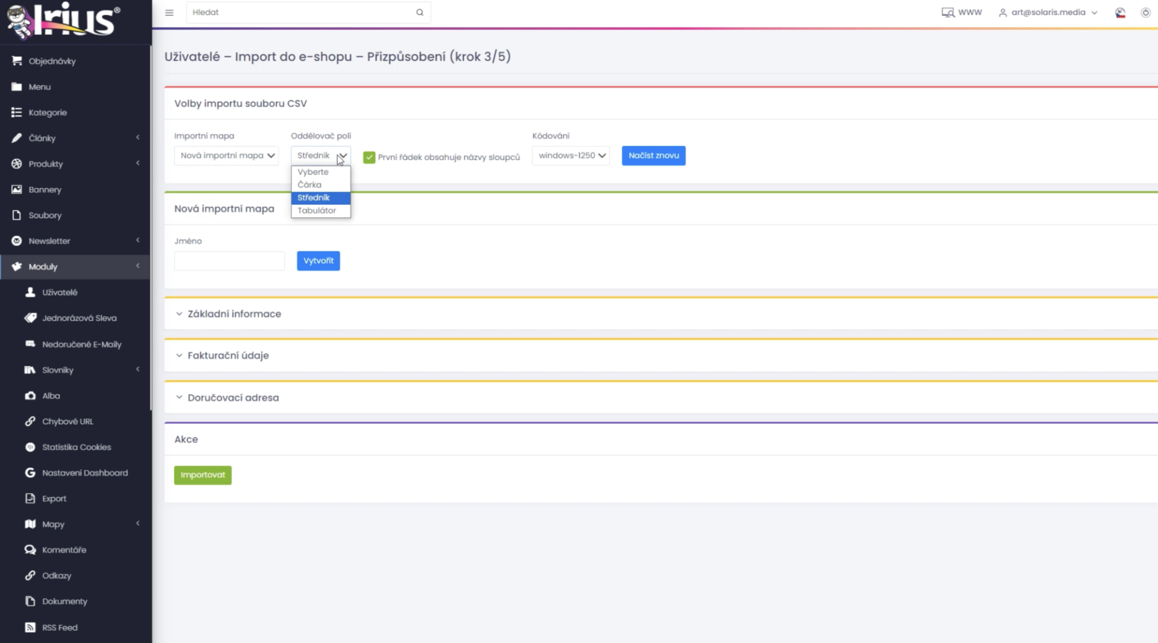Click the Menu folder icon
Viewport: 1158px width, 643px height.
[x=16, y=87]
